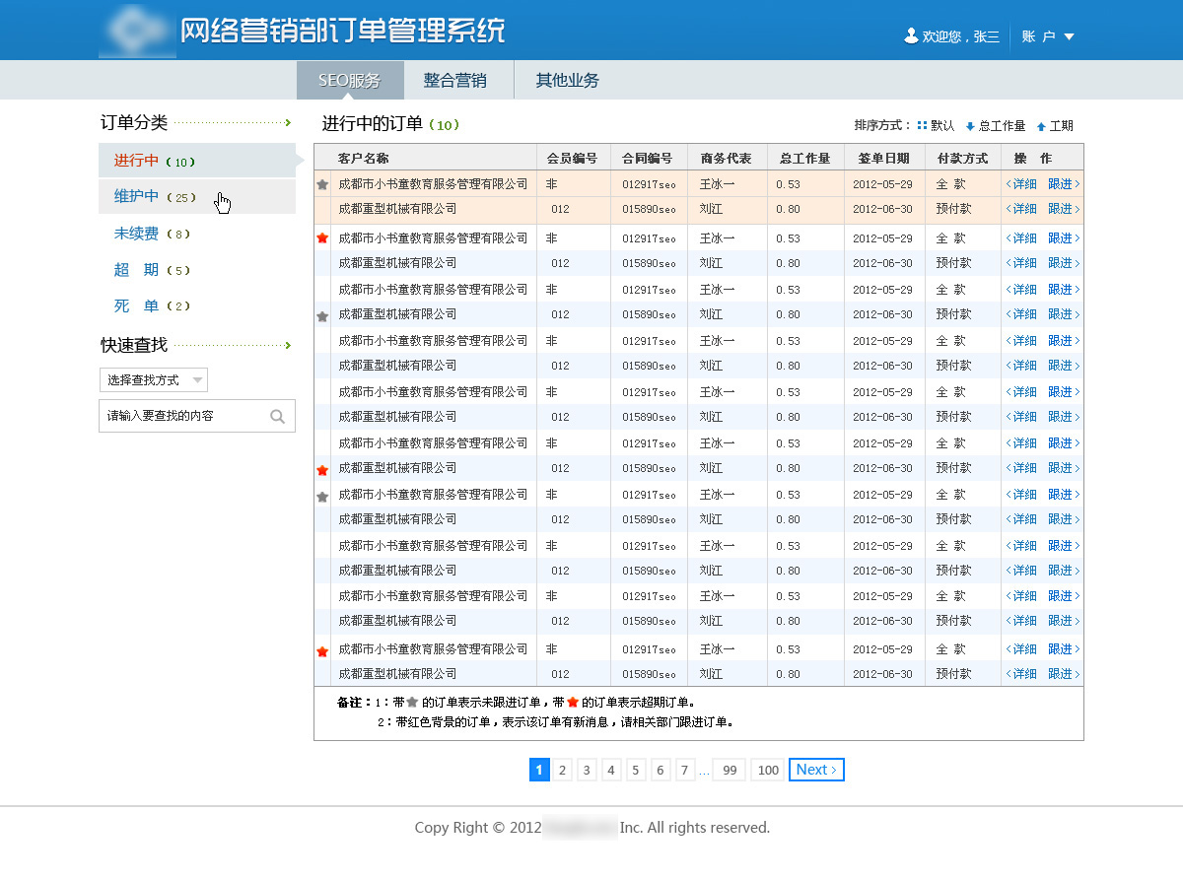Sort orders by 总工作量
The width and height of the screenshot is (1183, 880).
[1003, 126]
